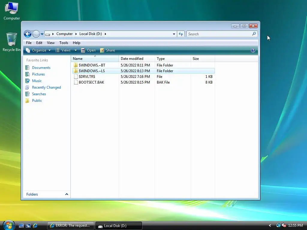Image resolution: width=307 pixels, height=230 pixels.
Task: Show hidden tray icons arrow
Action: (x=270, y=226)
